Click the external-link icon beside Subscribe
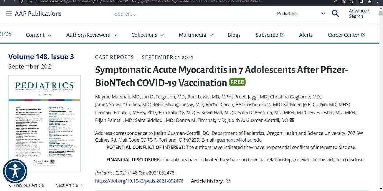Image resolution: width=383 pixels, height=191 pixels. coord(282,34)
